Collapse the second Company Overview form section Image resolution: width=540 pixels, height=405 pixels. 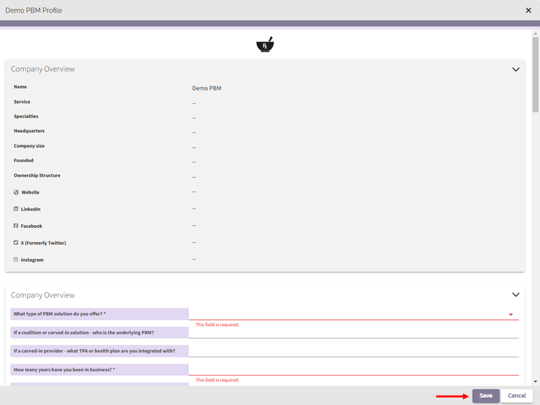(515, 295)
